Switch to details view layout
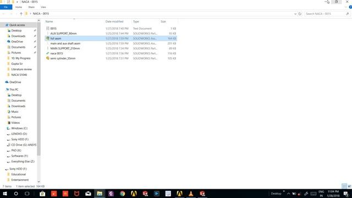 pos(344,186)
